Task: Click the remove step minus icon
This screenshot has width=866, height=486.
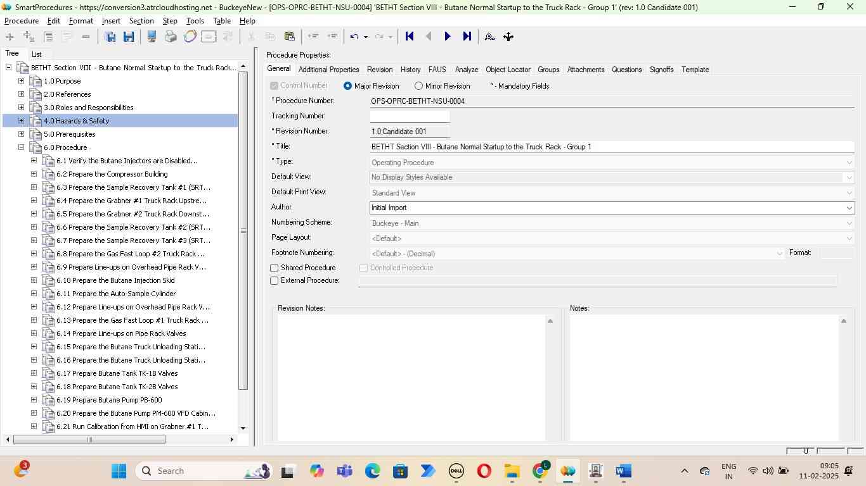Action: [x=86, y=37]
